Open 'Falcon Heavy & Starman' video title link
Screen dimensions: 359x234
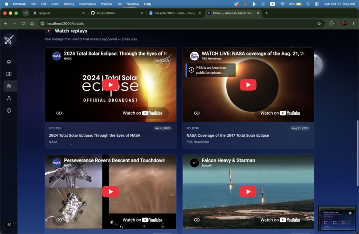[228, 160]
